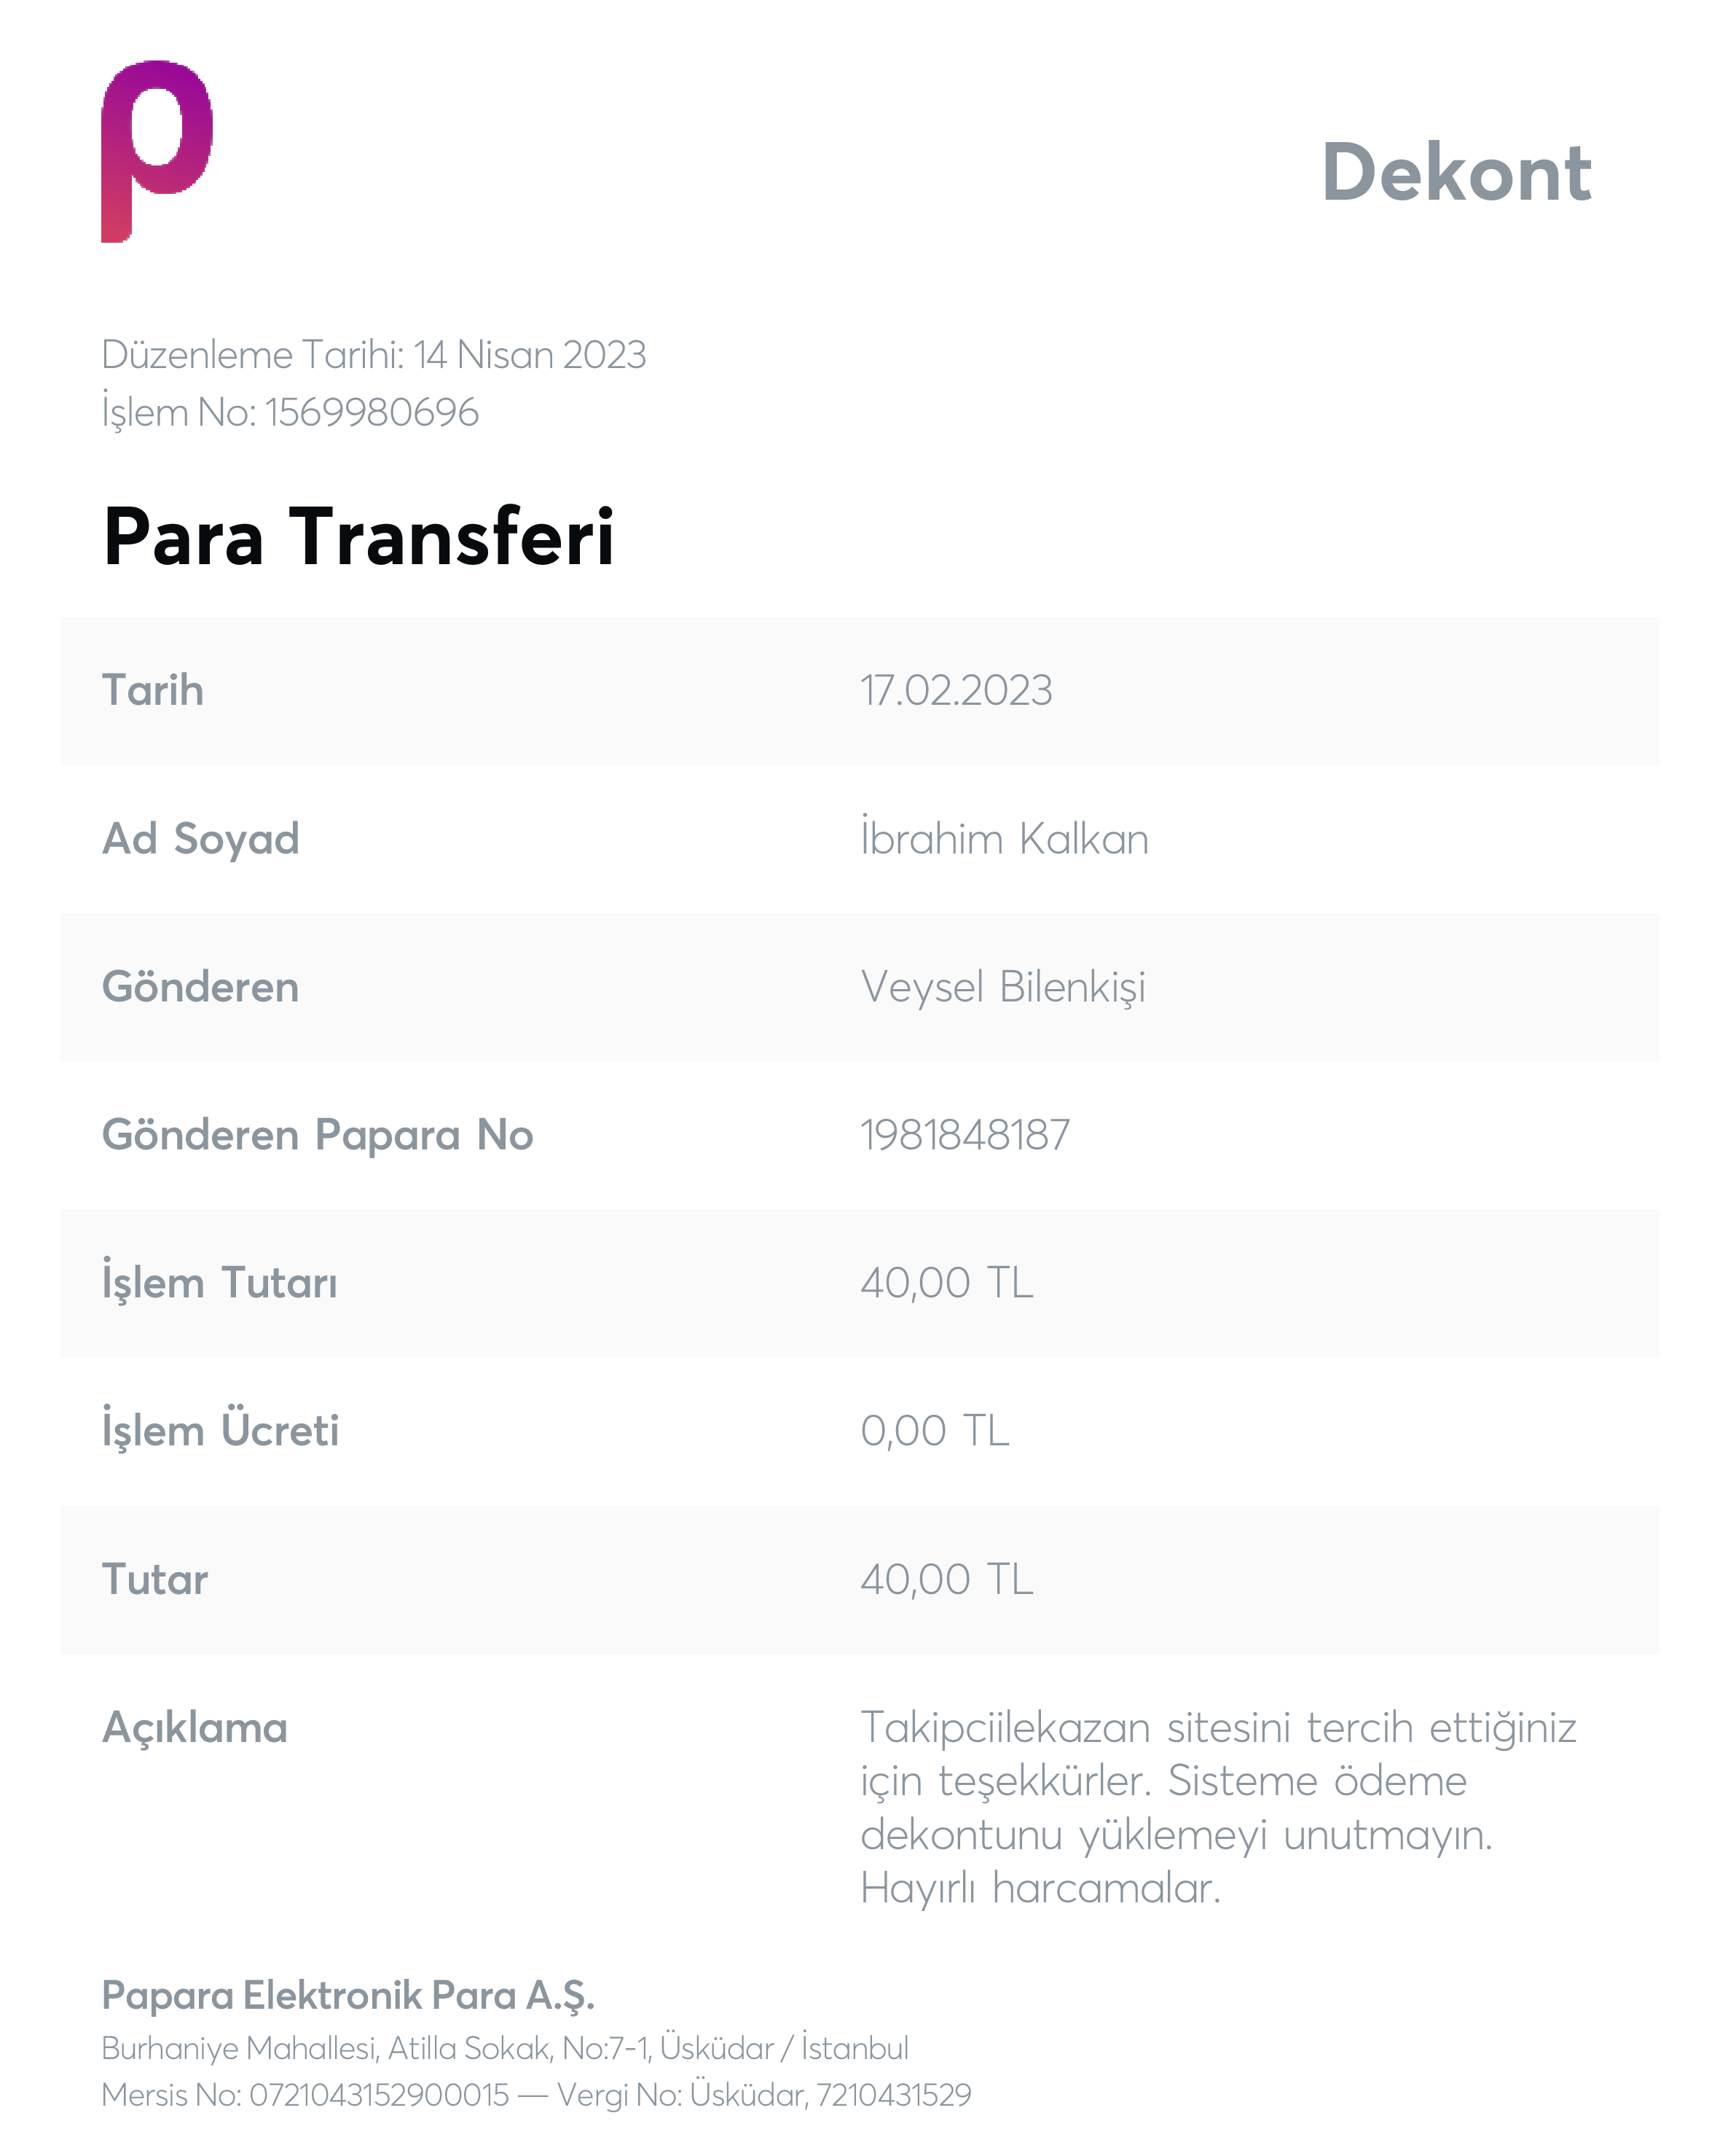Click the Dekont heading text
Viewport: 1720px width, 2156px height.
pos(1456,172)
